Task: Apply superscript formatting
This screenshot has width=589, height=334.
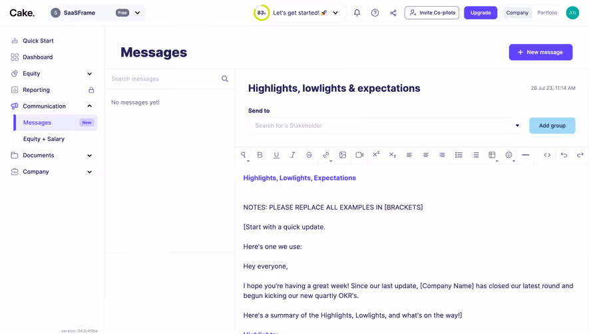Action: (376, 154)
